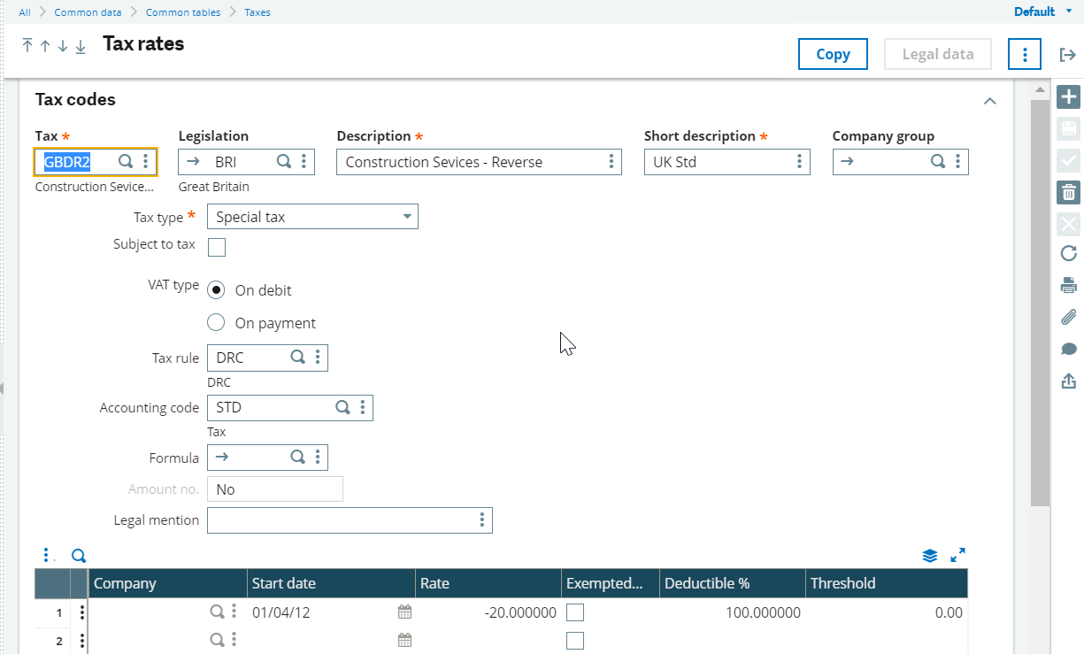
Task: Open row 2 three-dot line actions
Action: [x=81, y=641]
